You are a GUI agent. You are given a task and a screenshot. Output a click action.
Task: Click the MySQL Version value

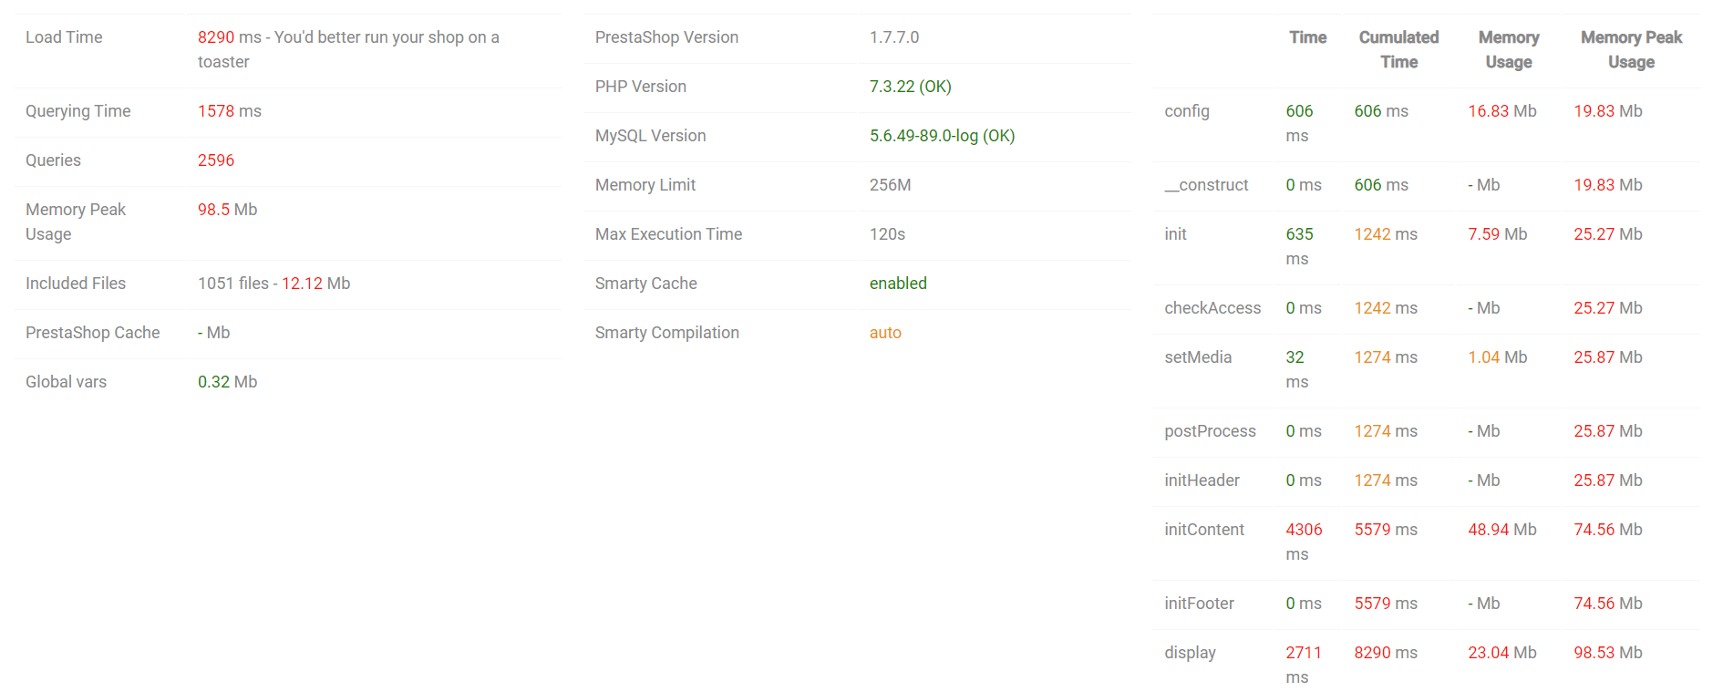pyautogui.click(x=942, y=136)
